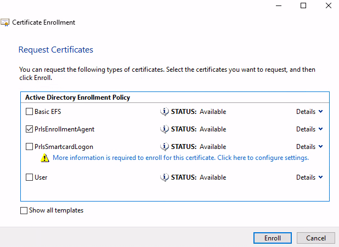Expand Details for PrlsSmartcardLogon
The image size is (339, 247).
[309, 147]
